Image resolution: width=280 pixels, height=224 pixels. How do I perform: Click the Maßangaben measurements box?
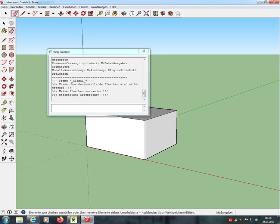point(258,212)
